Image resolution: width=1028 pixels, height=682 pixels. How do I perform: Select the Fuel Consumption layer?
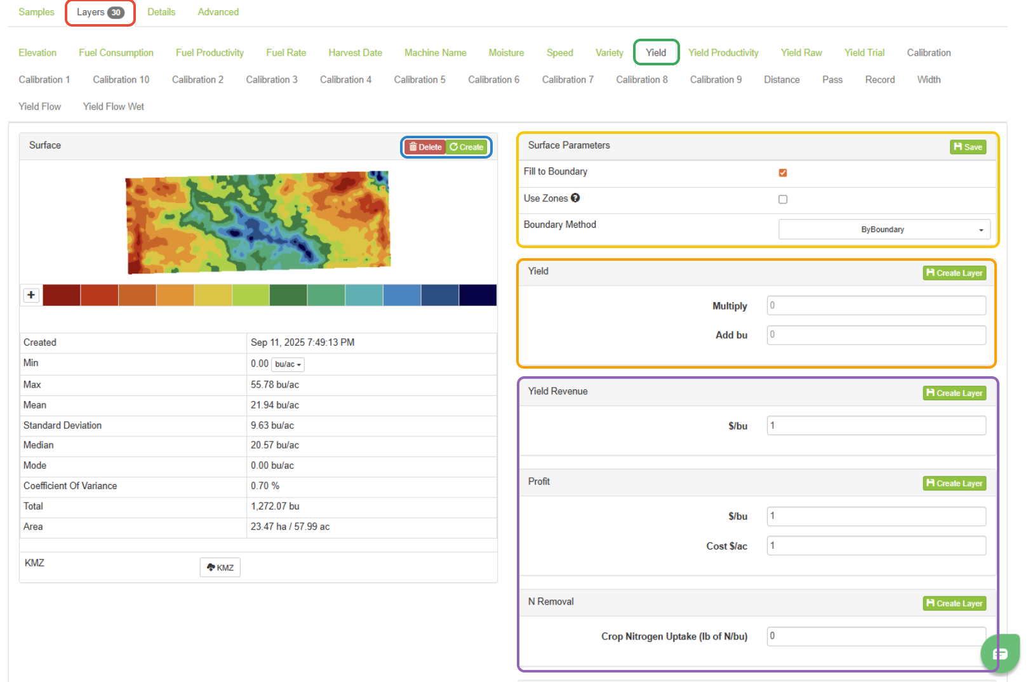coord(116,53)
